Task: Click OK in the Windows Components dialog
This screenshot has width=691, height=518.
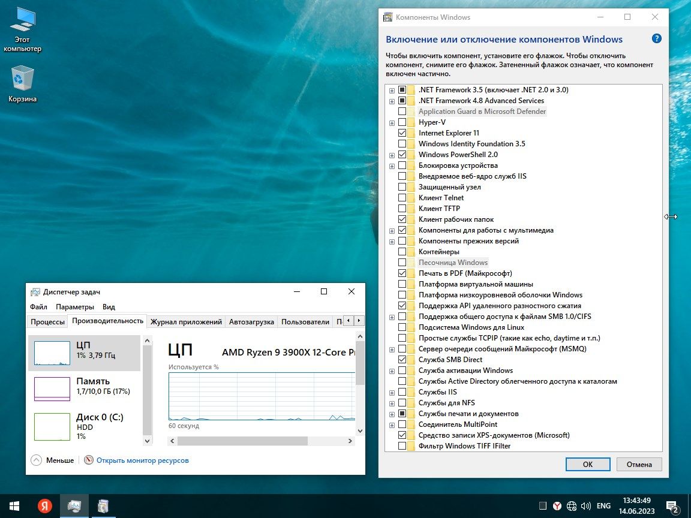Action: tap(587, 464)
